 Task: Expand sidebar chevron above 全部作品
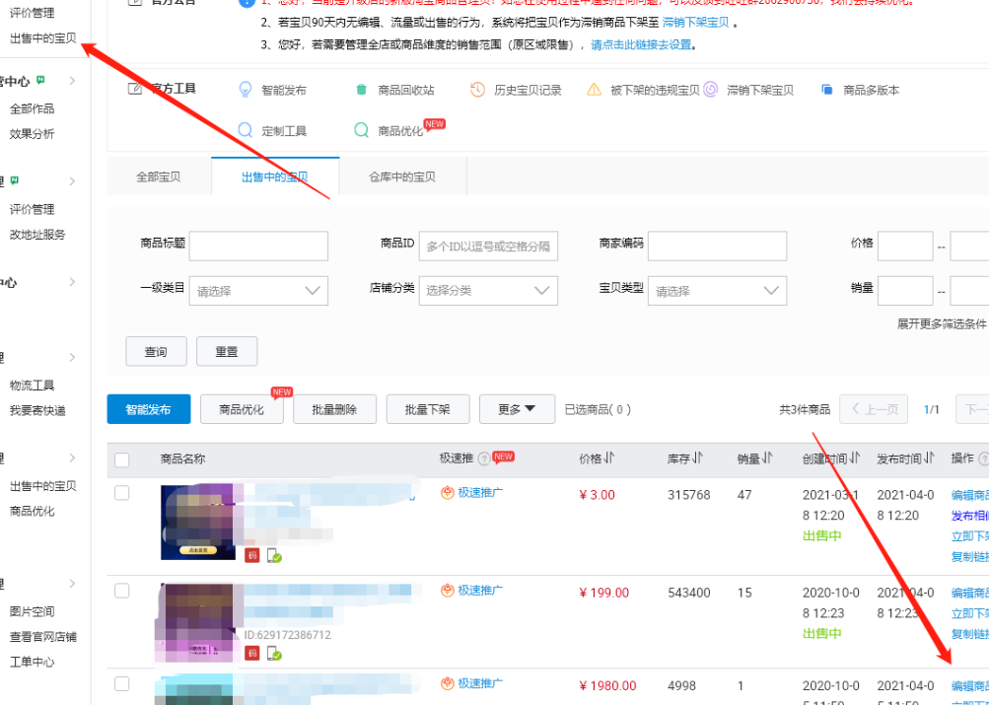[x=72, y=81]
